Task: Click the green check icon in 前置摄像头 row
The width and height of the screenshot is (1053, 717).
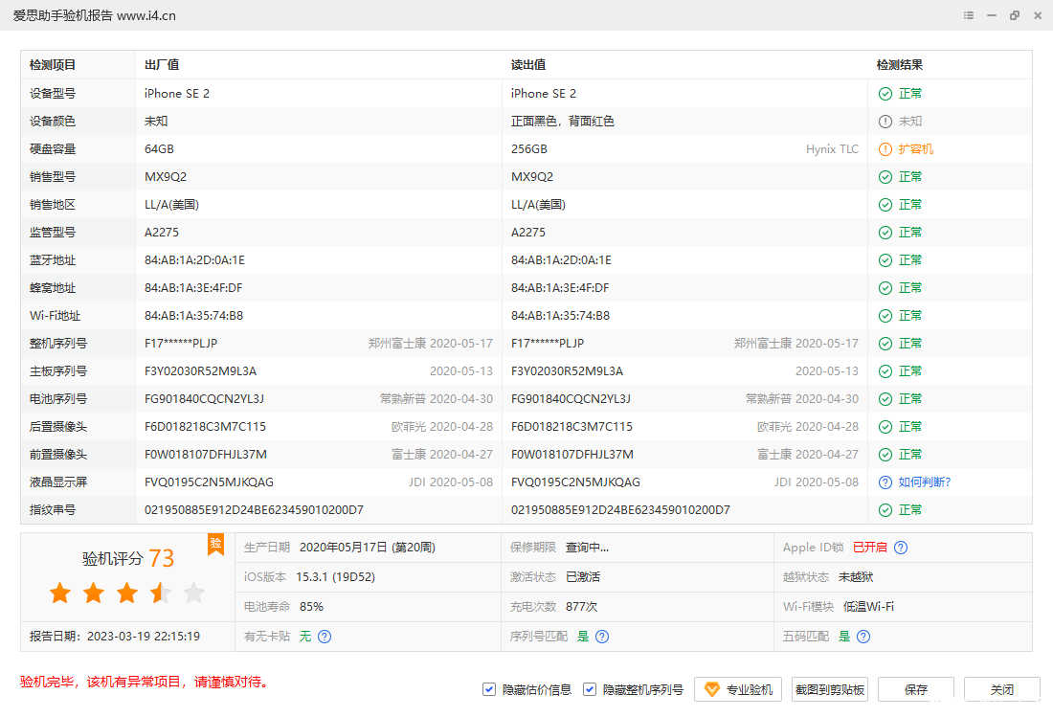Action: click(885, 455)
